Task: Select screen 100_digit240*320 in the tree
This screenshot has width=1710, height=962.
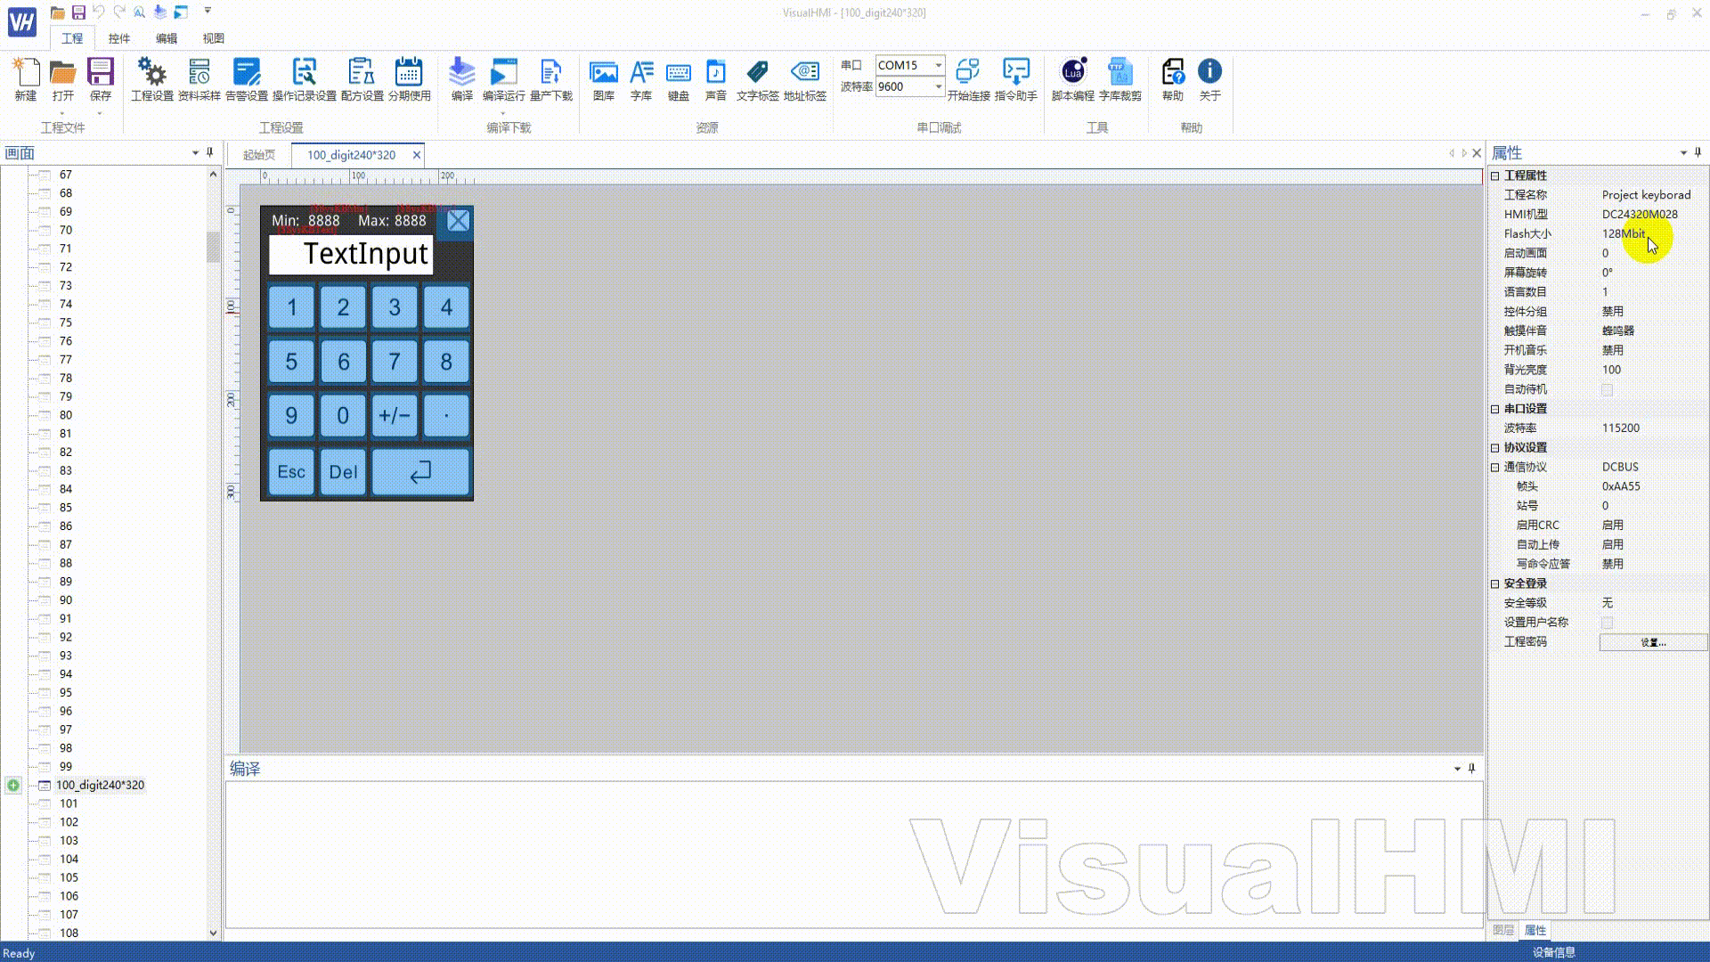Action: (100, 786)
